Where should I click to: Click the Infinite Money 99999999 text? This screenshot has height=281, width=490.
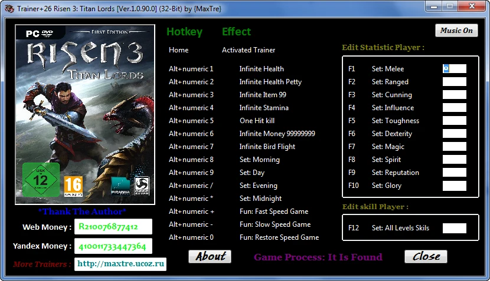[x=277, y=134]
